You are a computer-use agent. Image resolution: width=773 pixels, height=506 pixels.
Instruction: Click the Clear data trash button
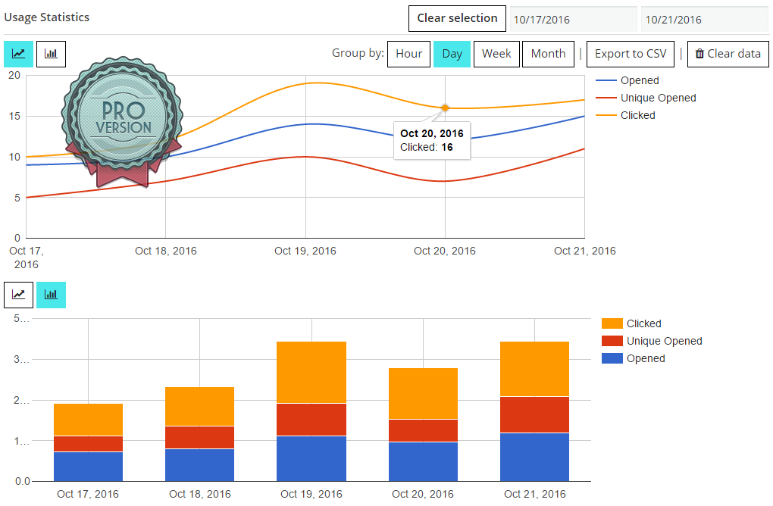click(728, 54)
